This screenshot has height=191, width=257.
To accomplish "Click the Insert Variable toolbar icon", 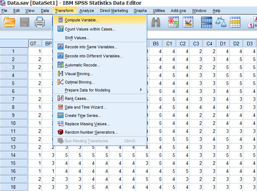I will click(x=188, y=22).
